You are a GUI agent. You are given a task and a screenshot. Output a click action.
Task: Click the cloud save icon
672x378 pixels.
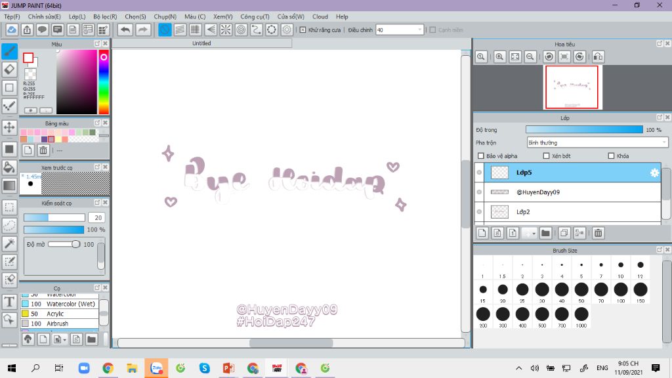pyautogui.click(x=12, y=30)
